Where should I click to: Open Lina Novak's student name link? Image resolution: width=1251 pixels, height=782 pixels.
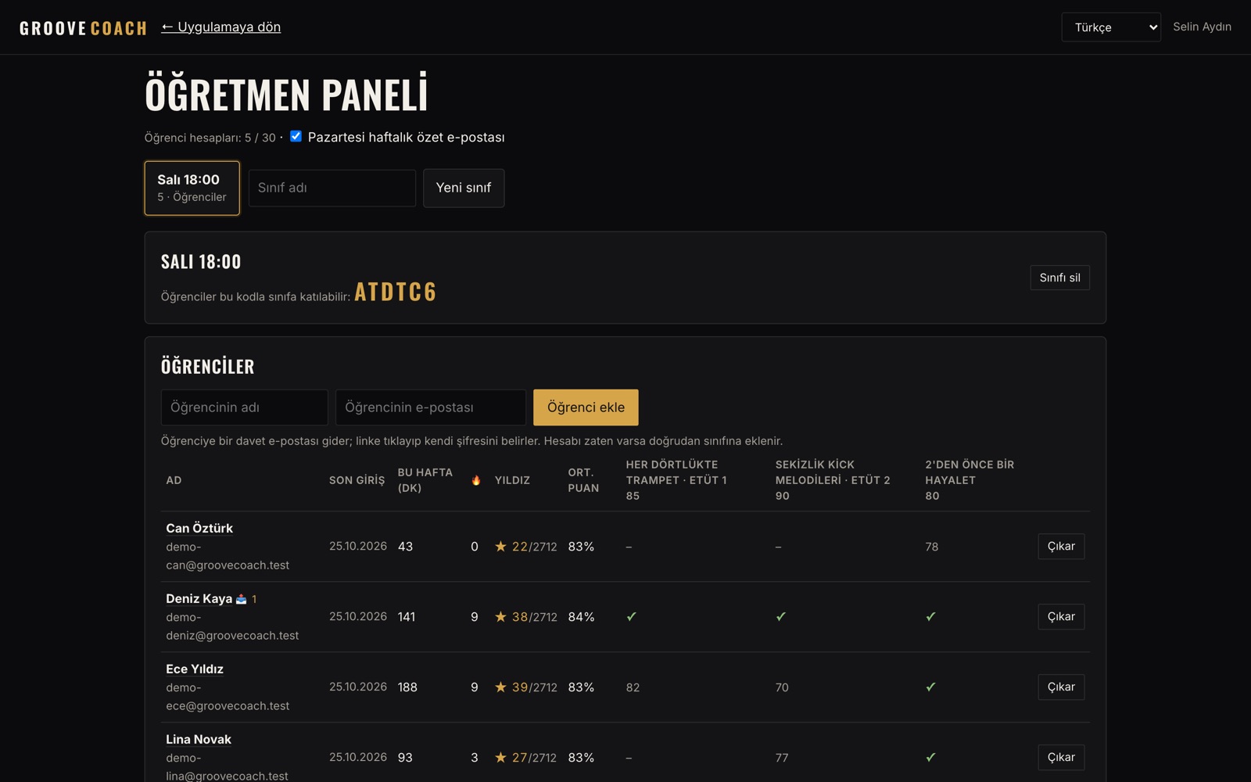tap(199, 740)
